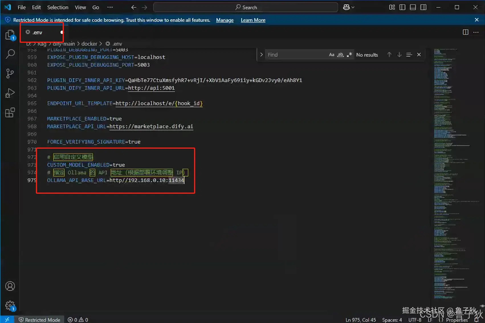Viewport: 485px width, 323px height.
Task: Open the View menu
Action: tap(80, 7)
